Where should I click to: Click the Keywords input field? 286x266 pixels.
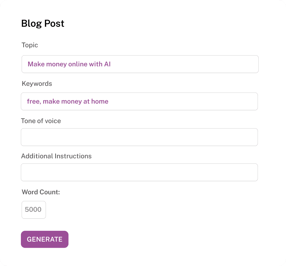tap(139, 101)
